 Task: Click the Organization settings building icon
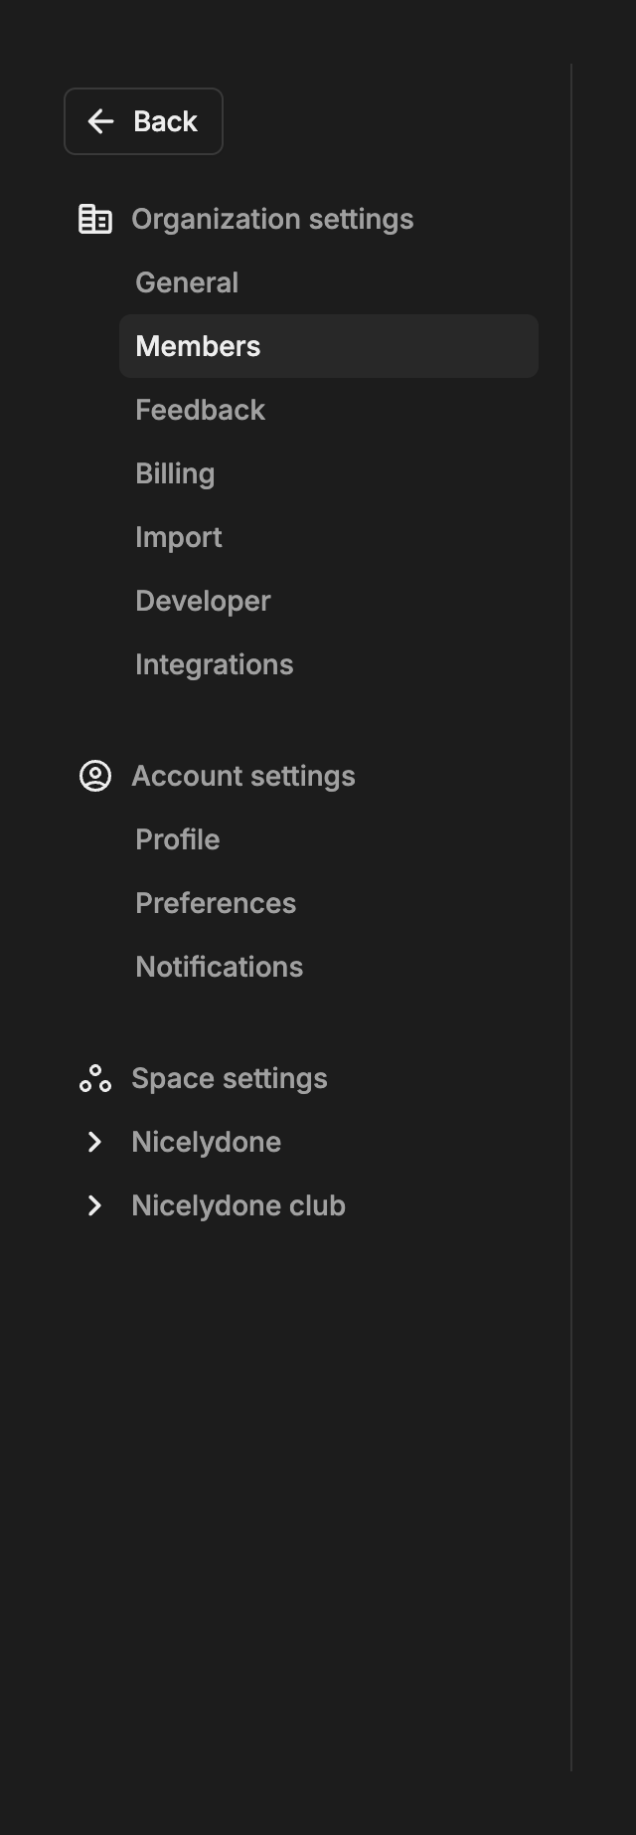(x=96, y=219)
